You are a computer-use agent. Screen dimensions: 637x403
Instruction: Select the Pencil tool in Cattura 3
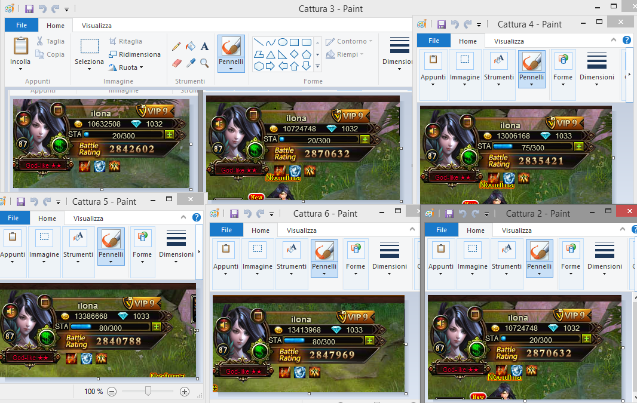pyautogui.click(x=177, y=47)
